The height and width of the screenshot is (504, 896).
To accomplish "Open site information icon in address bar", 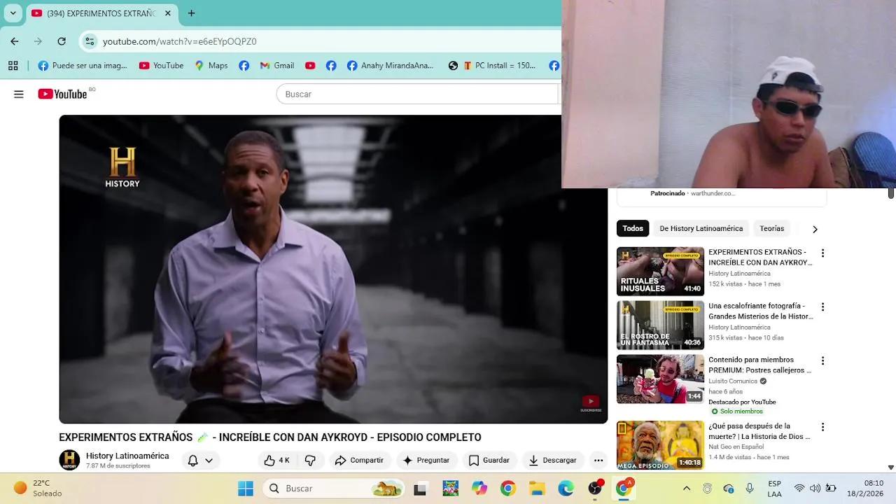I will coord(90,41).
